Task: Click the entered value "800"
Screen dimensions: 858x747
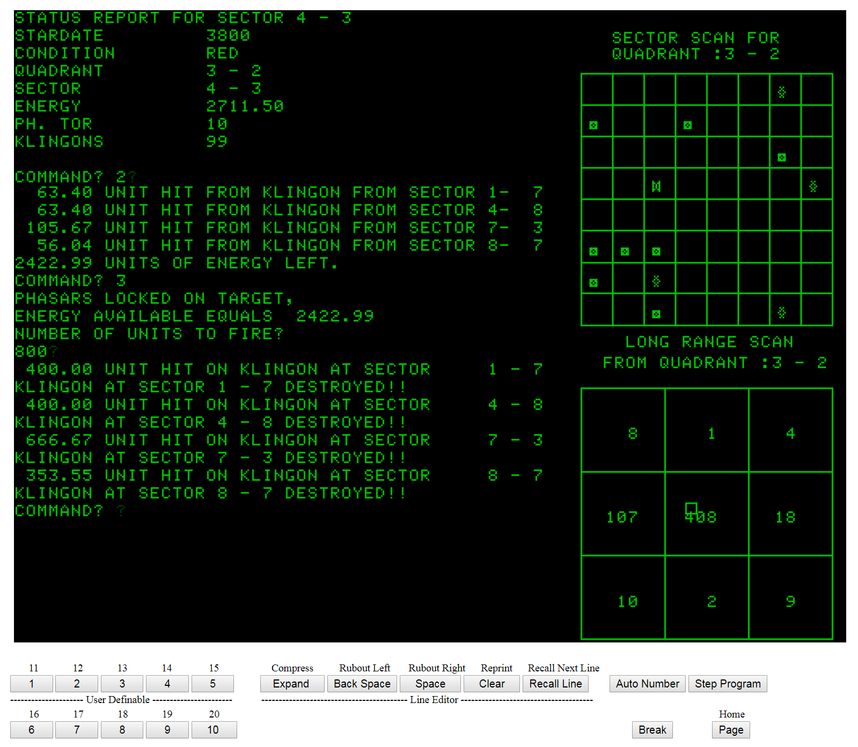Action: click(x=32, y=352)
